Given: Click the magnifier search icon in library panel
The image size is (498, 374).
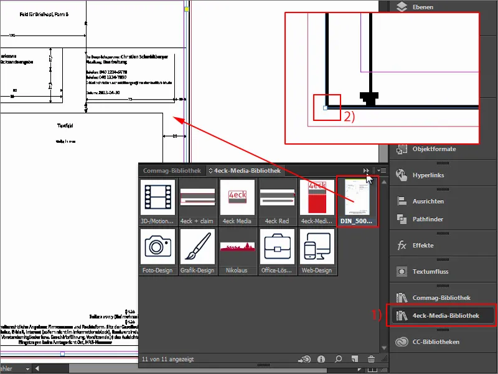Looking at the screenshot, I should click(338, 359).
